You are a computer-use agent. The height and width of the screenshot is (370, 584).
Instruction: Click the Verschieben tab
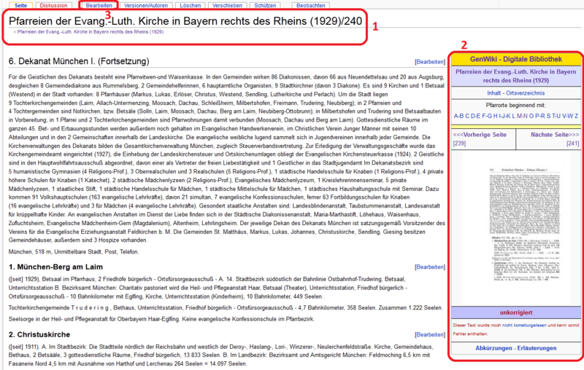(227, 5)
